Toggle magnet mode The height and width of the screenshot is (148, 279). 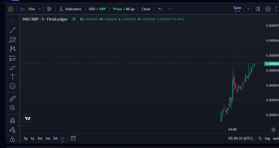(x=12, y=120)
